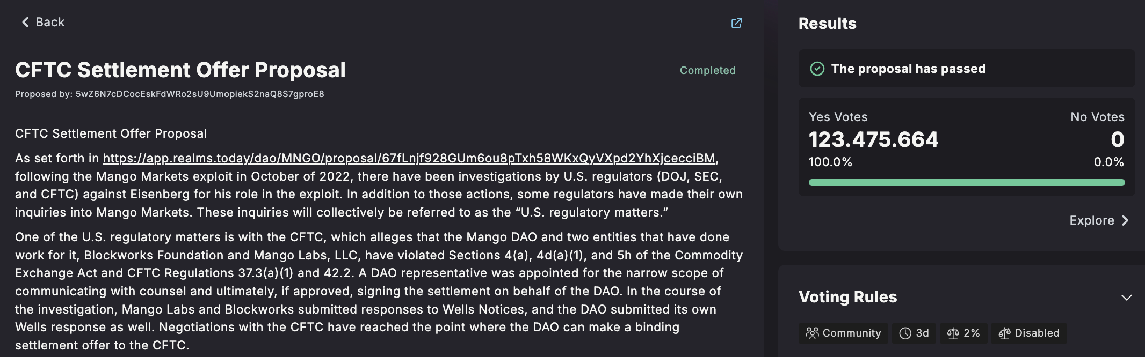Open the linked realms.today MNGO proposal URL
The height and width of the screenshot is (357, 1145).
point(409,158)
